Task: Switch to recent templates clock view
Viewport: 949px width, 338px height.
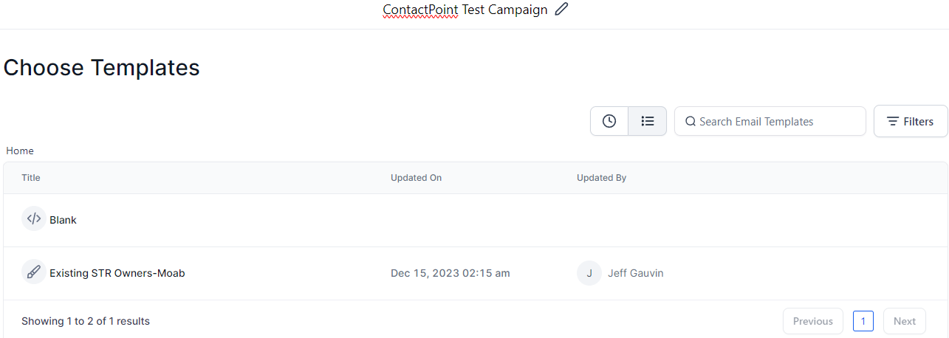Action: 609,121
